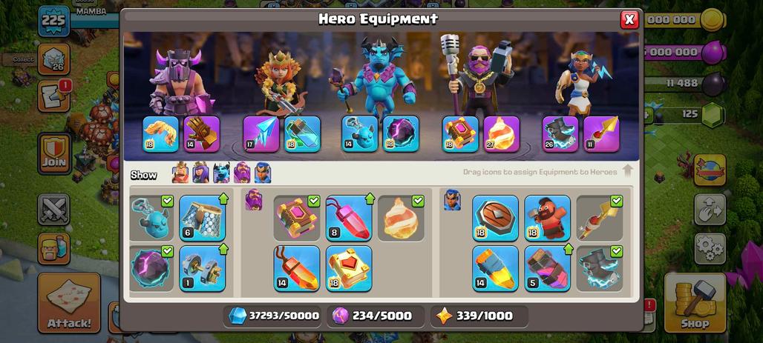
Task: Choose the Haste Vial level 5 equipment
Action: pos(548,268)
